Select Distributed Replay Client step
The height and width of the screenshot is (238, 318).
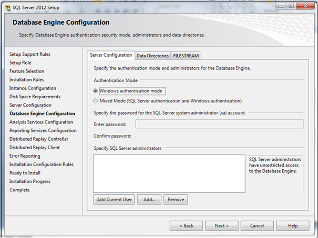click(35, 148)
